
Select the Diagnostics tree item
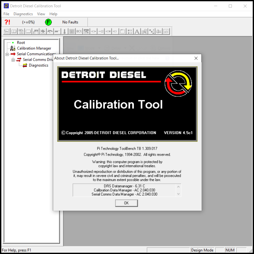coord(38,66)
